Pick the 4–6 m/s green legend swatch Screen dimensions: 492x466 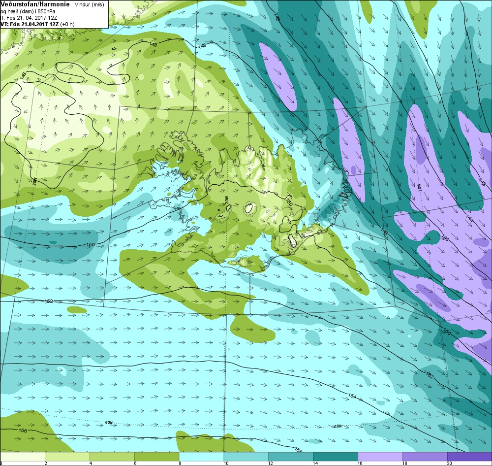(x=112, y=456)
